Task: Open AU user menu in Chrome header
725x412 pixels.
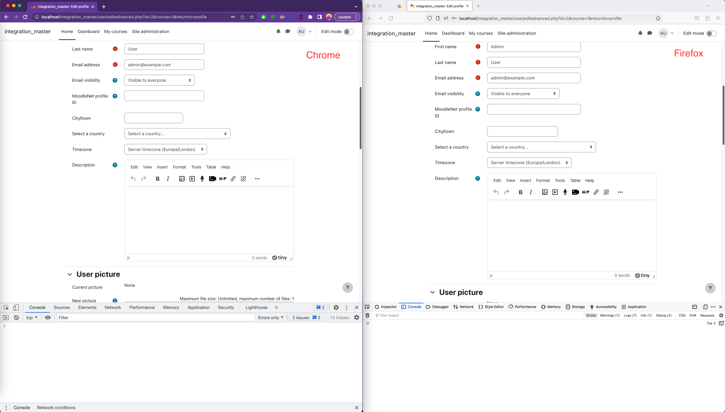Action: tap(304, 32)
